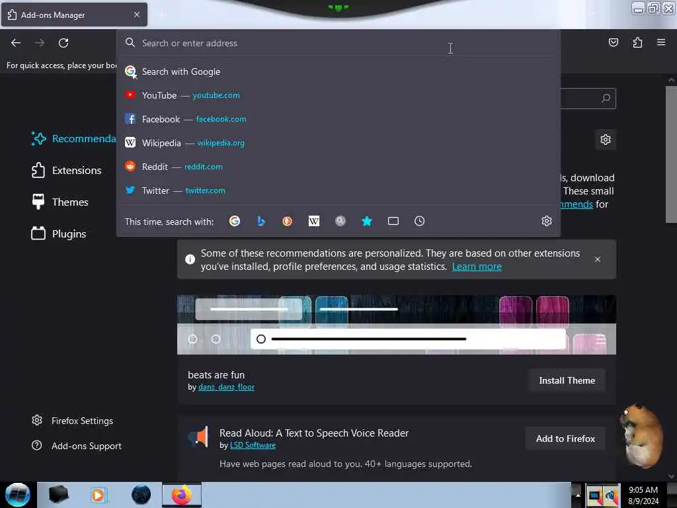The image size is (677, 508).
Task: Click the add-ons search magnifier icon
Action: (606, 98)
